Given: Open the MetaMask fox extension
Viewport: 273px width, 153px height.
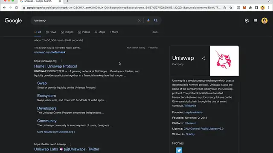Looking at the screenshot, I should click(x=244, y=8).
